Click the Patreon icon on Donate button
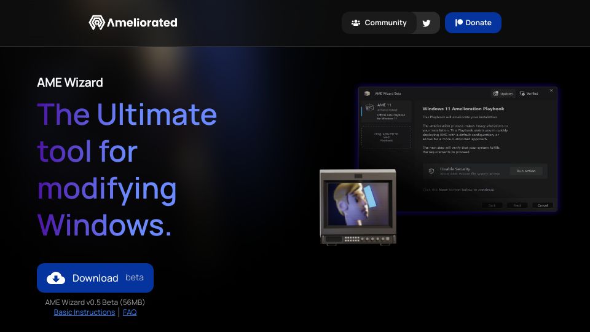The height and width of the screenshot is (332, 590). tap(458, 23)
